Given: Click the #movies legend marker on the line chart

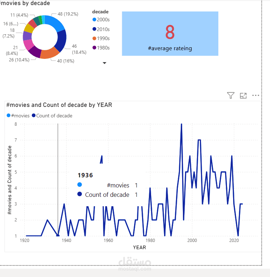Looking at the screenshot, I should [8, 116].
